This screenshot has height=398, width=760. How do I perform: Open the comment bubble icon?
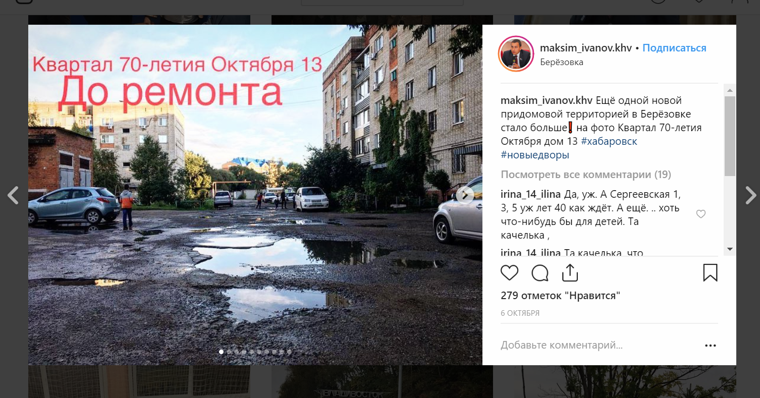click(x=540, y=273)
